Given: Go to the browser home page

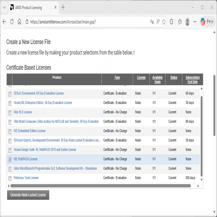Looking at the screenshot, I should pyautogui.click(x=19, y=22).
